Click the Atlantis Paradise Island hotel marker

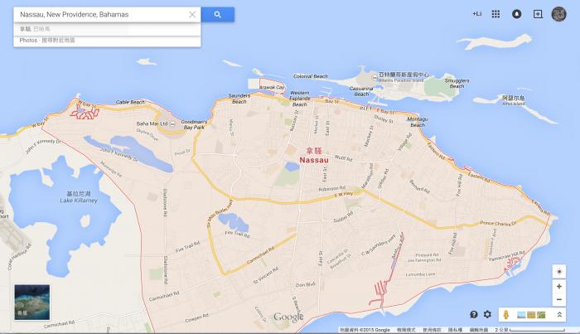(x=375, y=77)
